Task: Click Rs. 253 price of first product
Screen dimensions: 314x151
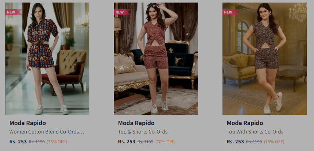Action: tap(18, 142)
